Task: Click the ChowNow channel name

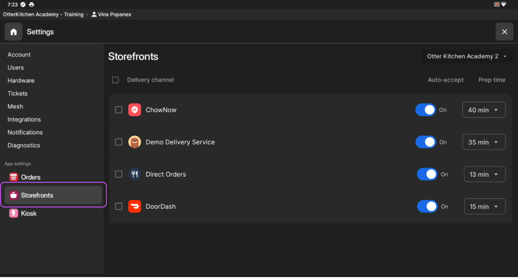Action: (x=161, y=110)
